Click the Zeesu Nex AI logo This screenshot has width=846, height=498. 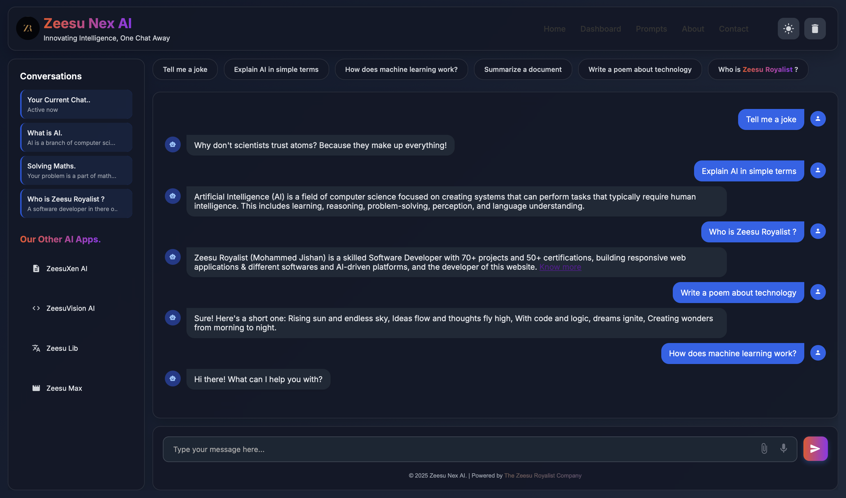[28, 28]
